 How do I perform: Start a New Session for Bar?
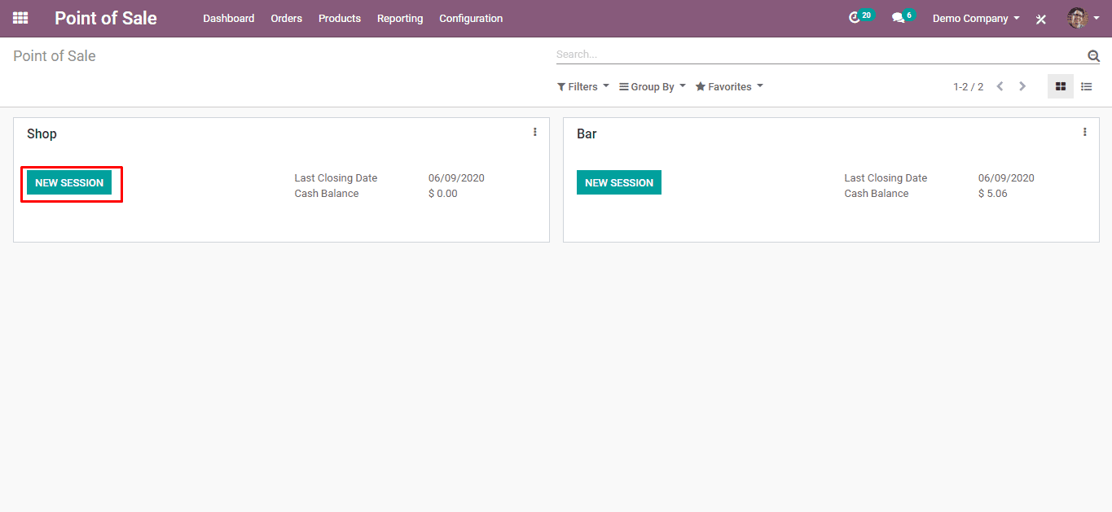(x=619, y=182)
